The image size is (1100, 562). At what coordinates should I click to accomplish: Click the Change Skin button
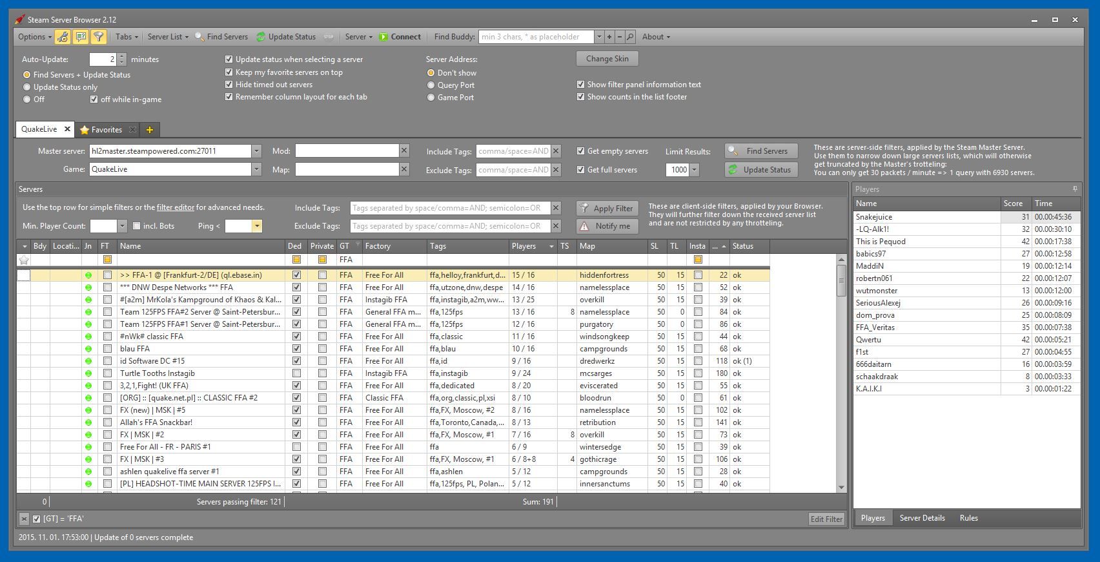(x=607, y=59)
